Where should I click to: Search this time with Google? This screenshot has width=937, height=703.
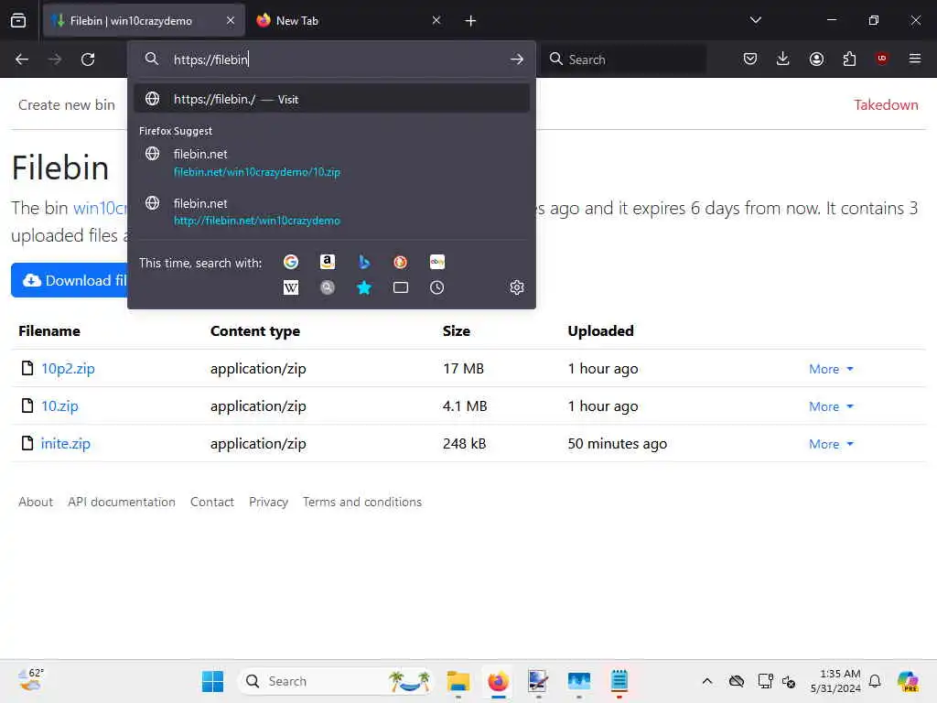pos(291,262)
